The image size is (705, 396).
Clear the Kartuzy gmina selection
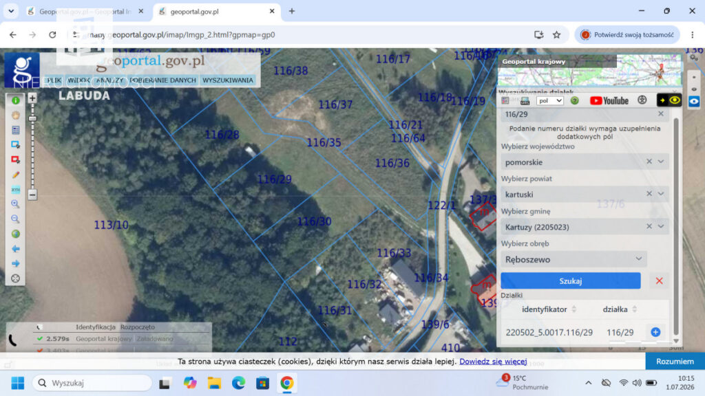[x=649, y=226]
